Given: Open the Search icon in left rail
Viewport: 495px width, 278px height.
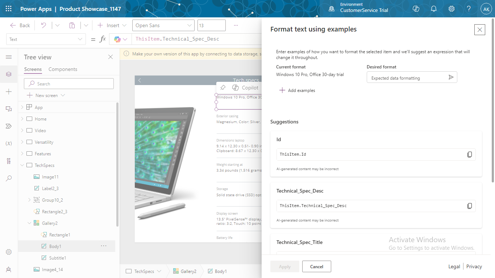Looking at the screenshot, I should [x=9, y=178].
